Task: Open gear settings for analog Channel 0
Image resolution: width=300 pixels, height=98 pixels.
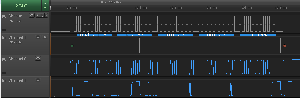Action: click(x=38, y=58)
